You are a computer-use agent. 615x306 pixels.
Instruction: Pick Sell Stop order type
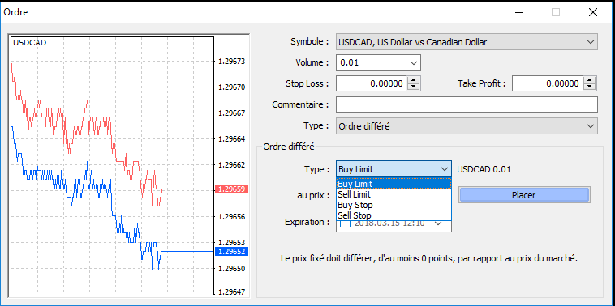[394, 215]
